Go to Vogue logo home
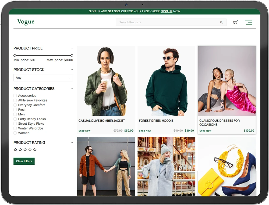The height and width of the screenshot is (205, 269). (26, 21)
